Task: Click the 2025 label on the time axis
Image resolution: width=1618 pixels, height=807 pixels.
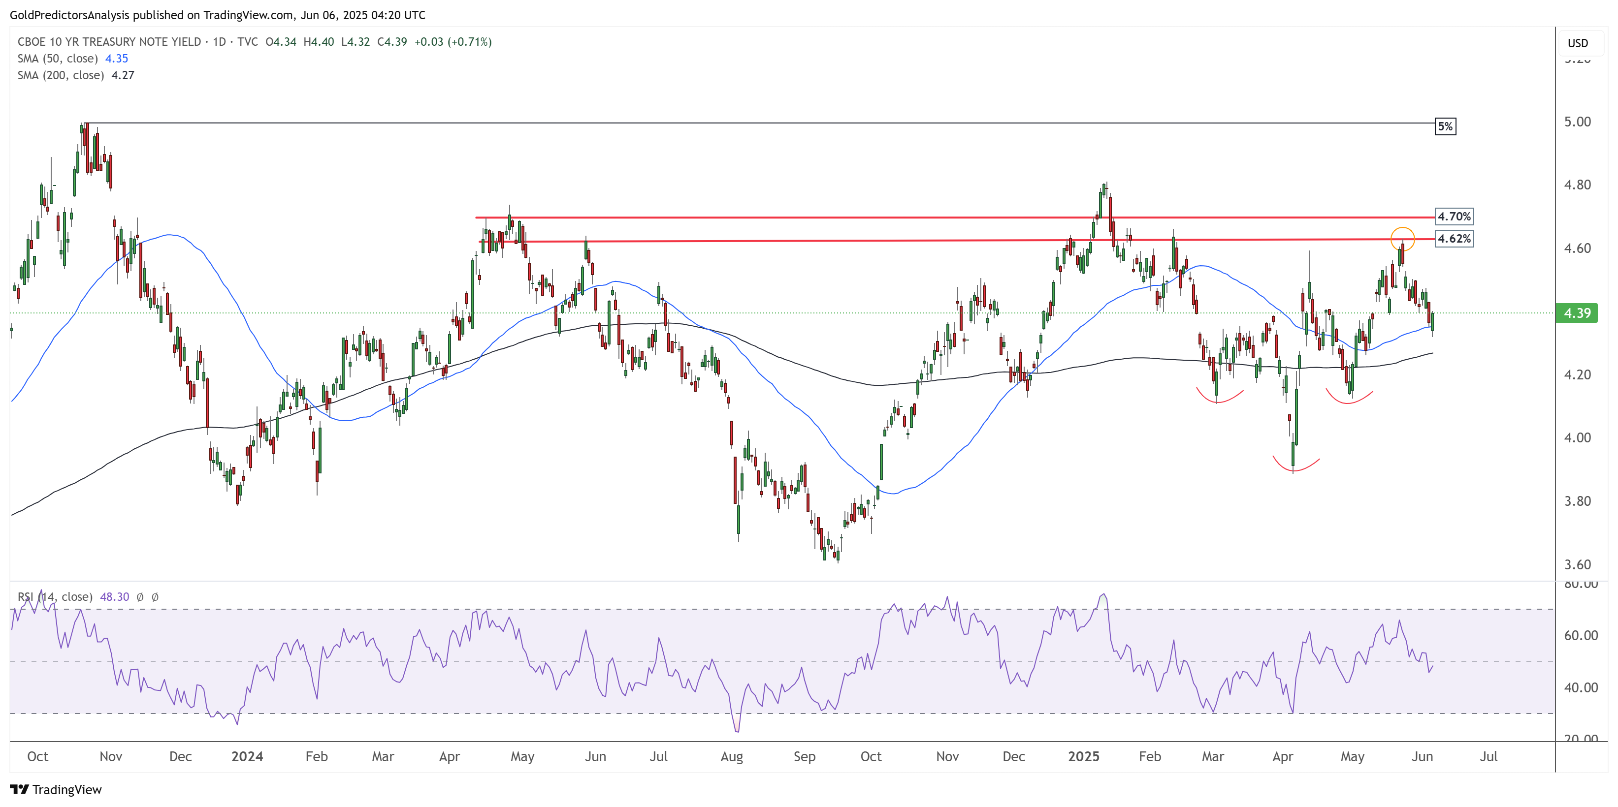Action: click(x=1083, y=756)
